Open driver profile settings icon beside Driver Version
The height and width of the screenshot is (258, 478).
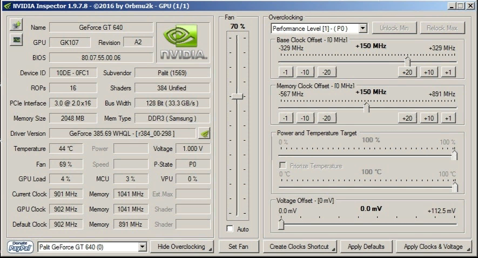pyautogui.click(x=204, y=134)
